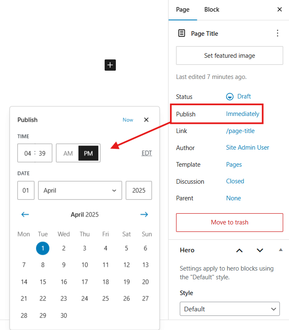Click the Set featured image button

[230, 56]
